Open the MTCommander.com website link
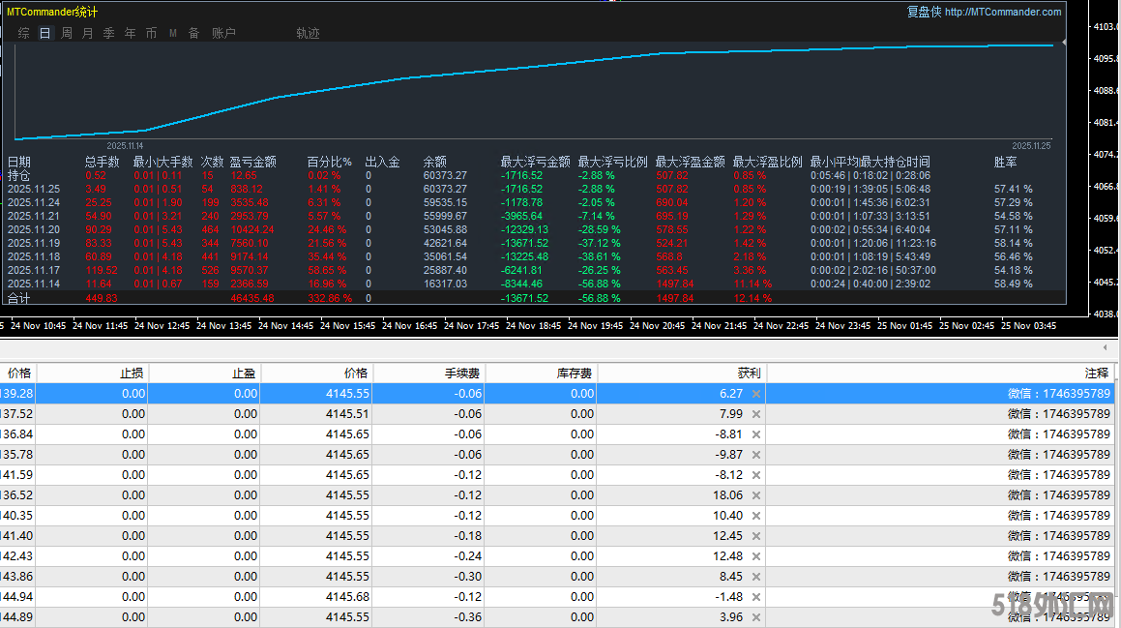Image resolution: width=1121 pixels, height=628 pixels. tap(1003, 12)
